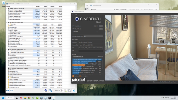Screen dimensions: 178x100
Task: Open HWiNFO floppy-chip icon in taskbar
Action: [41, 98]
